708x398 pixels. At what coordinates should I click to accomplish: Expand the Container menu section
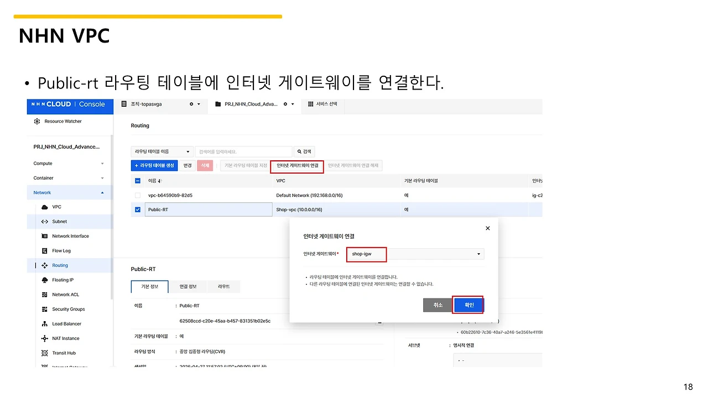point(102,178)
